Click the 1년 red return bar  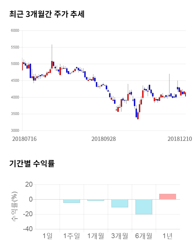(168, 197)
